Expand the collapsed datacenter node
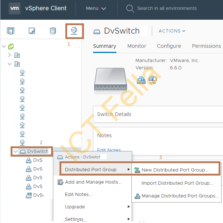 9,55
